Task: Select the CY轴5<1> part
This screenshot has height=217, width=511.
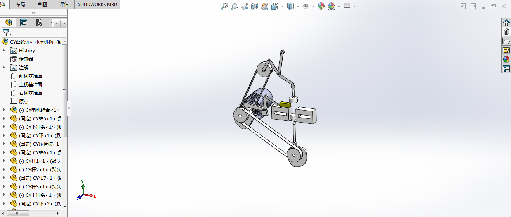Action: click(x=40, y=118)
